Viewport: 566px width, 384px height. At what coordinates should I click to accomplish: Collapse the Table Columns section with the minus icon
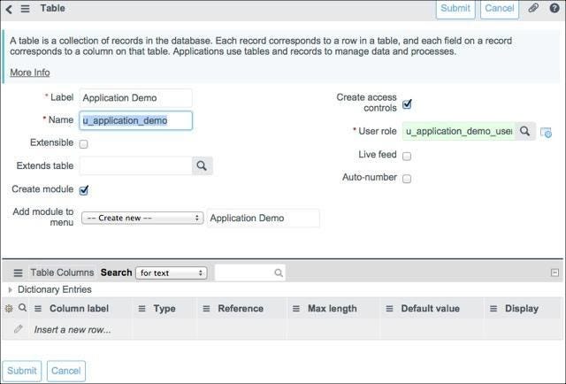(555, 273)
